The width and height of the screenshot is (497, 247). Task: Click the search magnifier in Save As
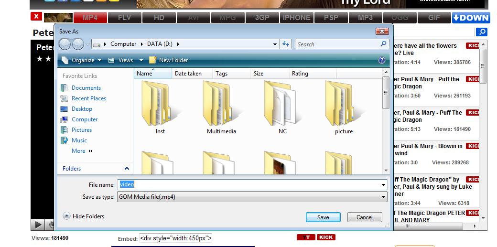tap(384, 44)
